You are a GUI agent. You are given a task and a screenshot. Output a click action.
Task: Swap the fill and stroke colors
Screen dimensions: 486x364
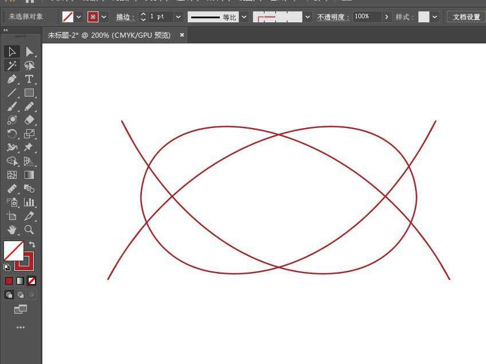pos(33,245)
